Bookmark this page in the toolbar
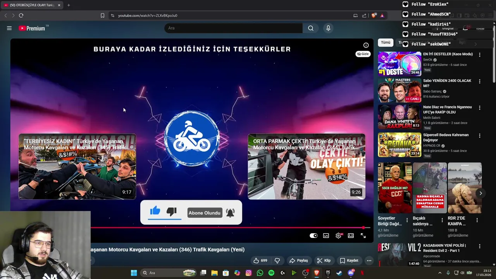The image size is (496, 279). click(x=102, y=15)
